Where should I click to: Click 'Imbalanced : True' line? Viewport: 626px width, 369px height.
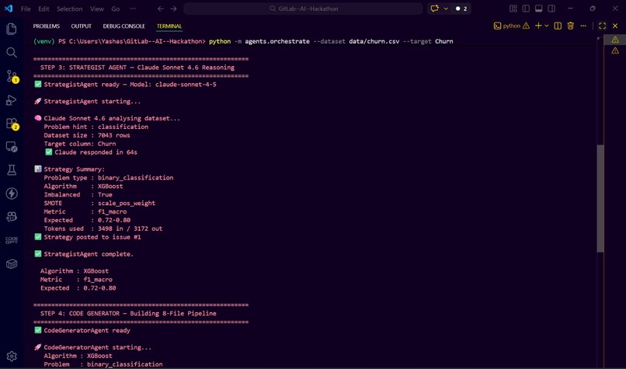point(78,194)
